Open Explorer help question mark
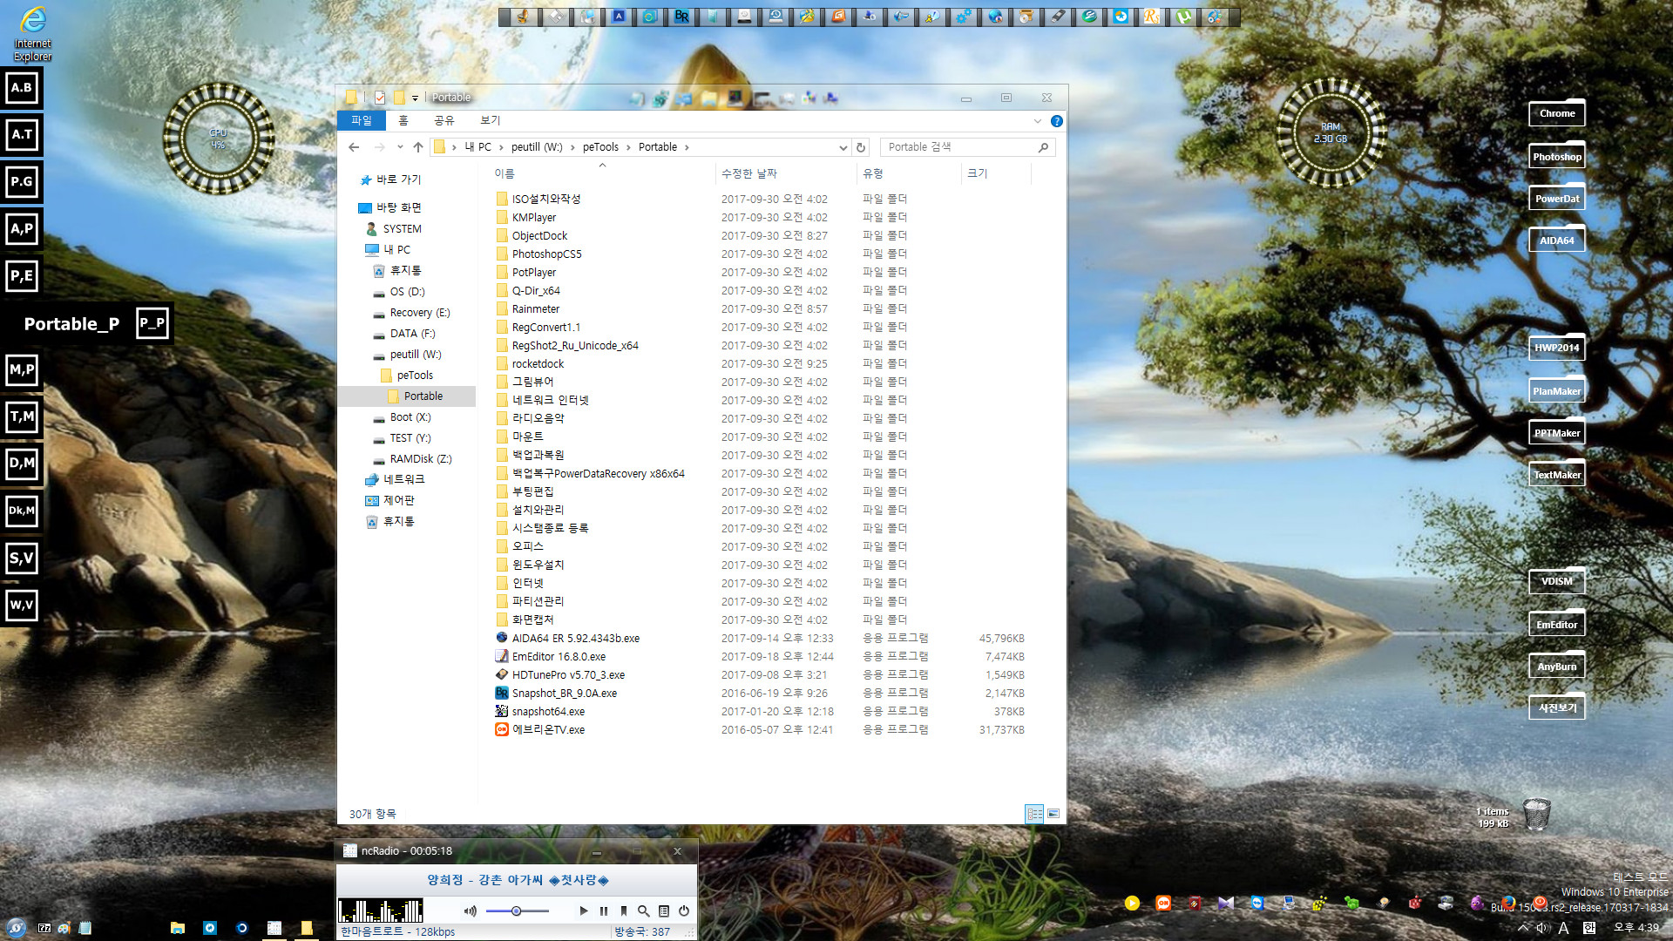This screenshot has height=941, width=1673. (1056, 120)
